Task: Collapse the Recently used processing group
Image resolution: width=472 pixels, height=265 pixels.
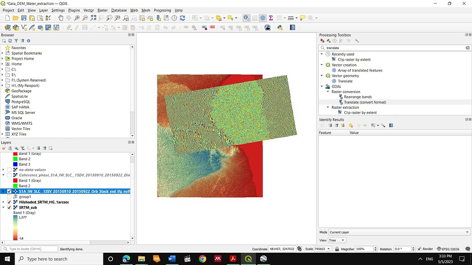Action: pos(322,53)
